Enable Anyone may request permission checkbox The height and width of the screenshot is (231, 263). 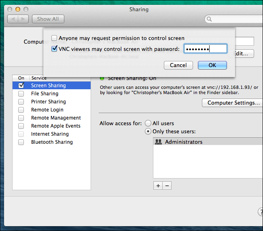[x=54, y=38]
